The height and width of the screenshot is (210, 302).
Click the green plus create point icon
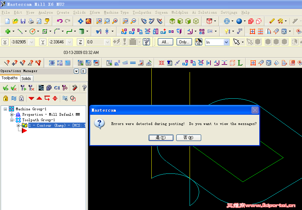click(x=8, y=31)
